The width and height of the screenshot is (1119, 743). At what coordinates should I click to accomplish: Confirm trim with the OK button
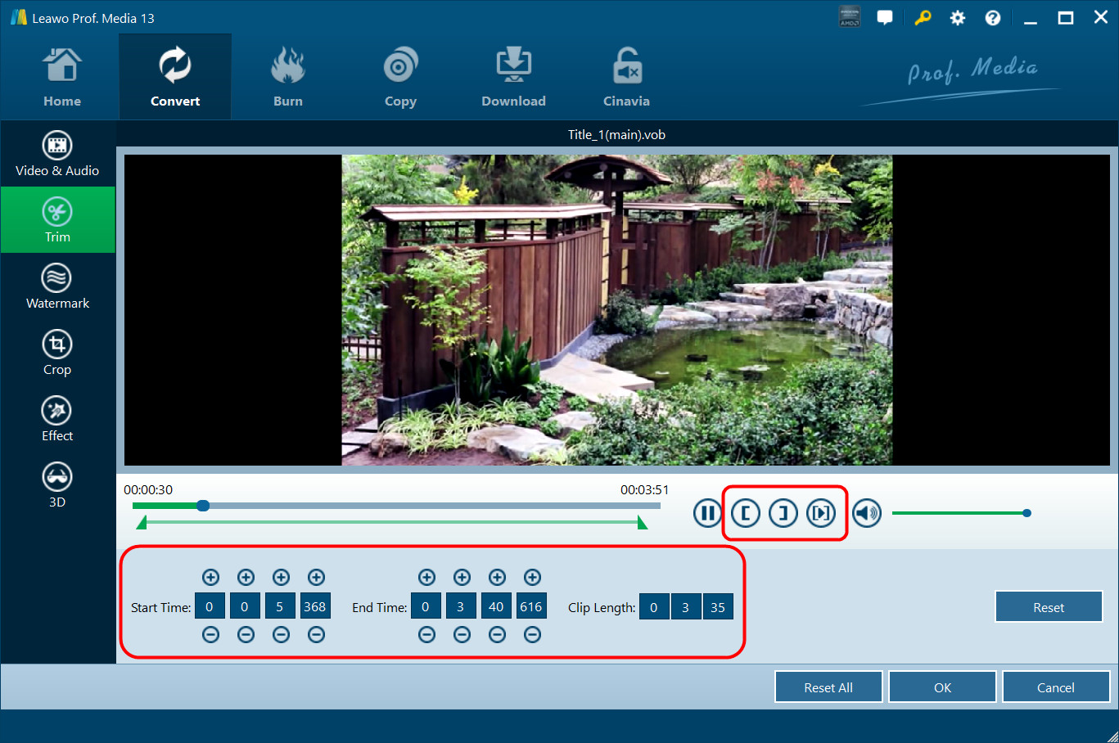coord(942,687)
